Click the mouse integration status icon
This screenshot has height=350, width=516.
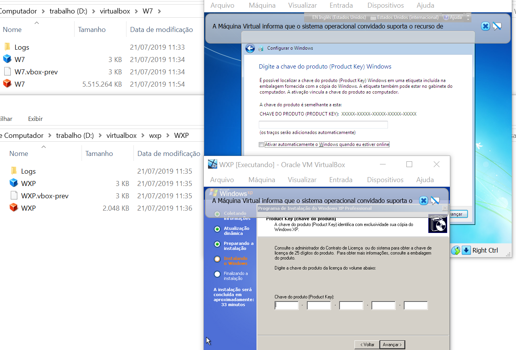tap(456, 250)
